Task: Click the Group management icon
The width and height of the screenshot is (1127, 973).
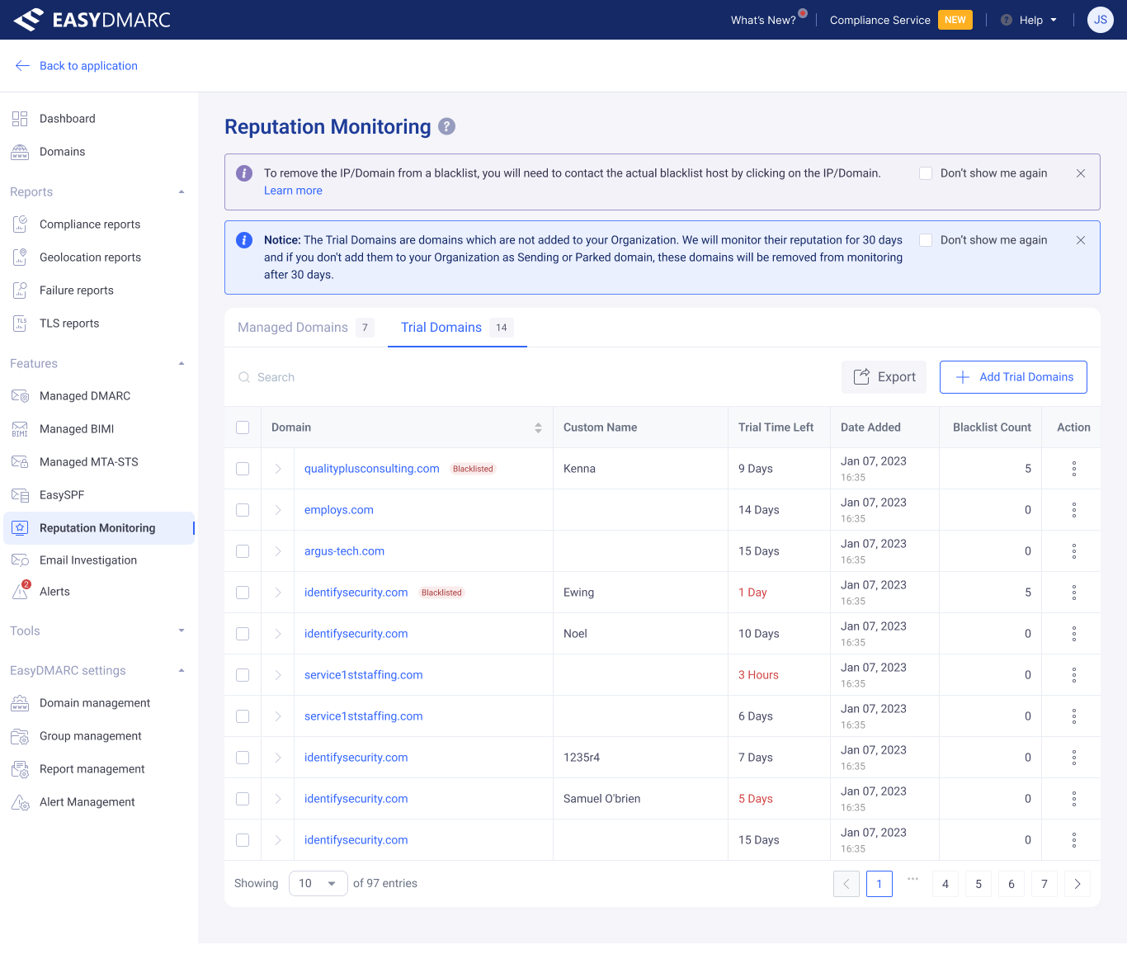Action: pos(20,736)
